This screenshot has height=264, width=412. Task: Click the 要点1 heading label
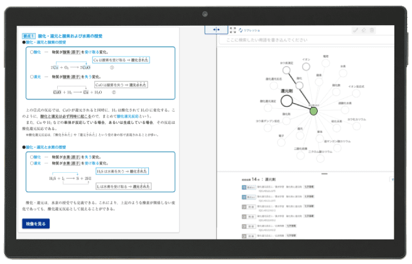[30, 36]
